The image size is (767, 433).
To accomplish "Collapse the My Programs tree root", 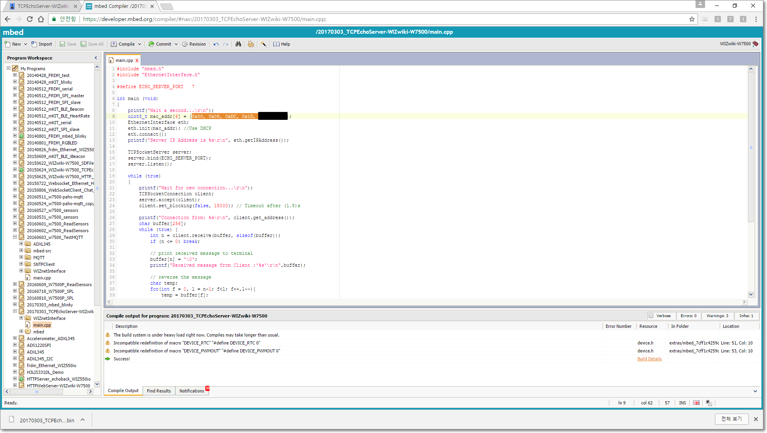I will pyautogui.click(x=8, y=68).
